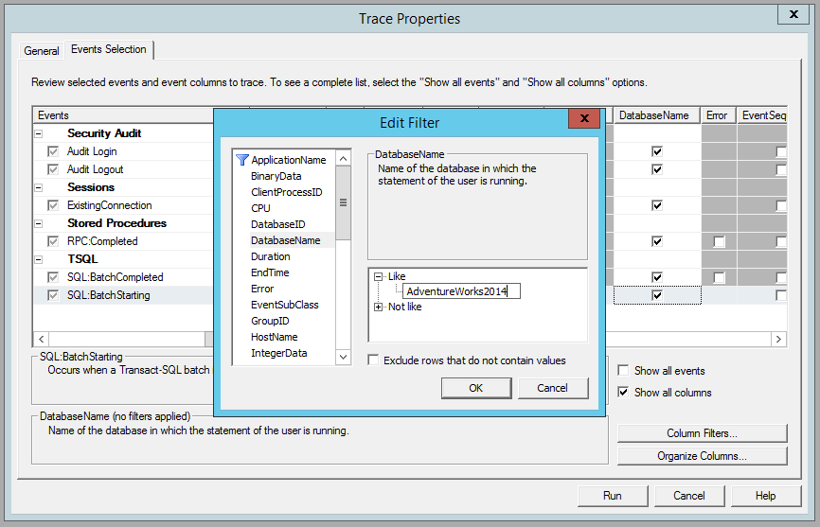Collapse the Security Audit events group

[39, 133]
